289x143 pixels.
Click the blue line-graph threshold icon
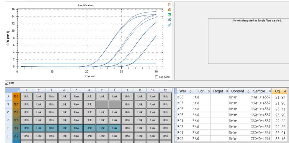coord(169,25)
